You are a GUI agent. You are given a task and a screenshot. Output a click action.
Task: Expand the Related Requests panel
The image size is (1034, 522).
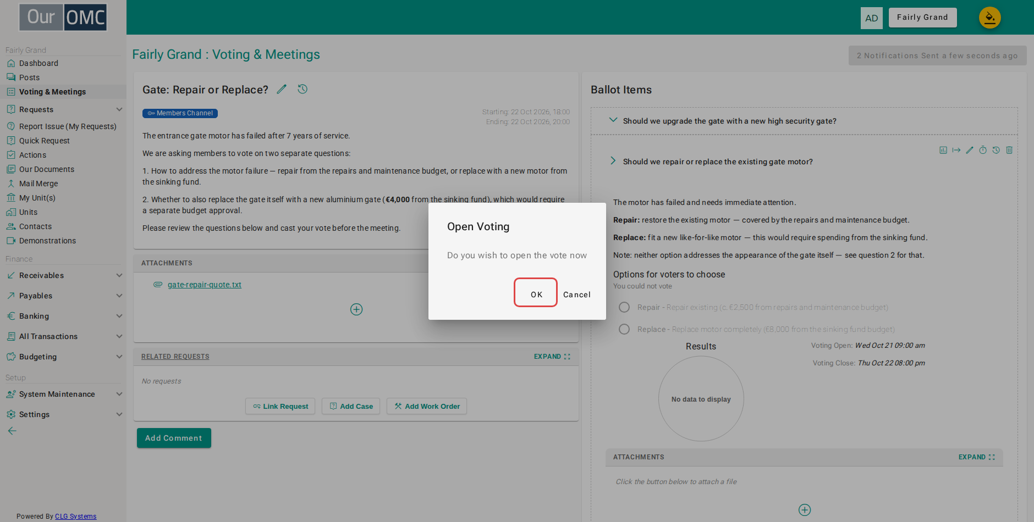pos(552,357)
